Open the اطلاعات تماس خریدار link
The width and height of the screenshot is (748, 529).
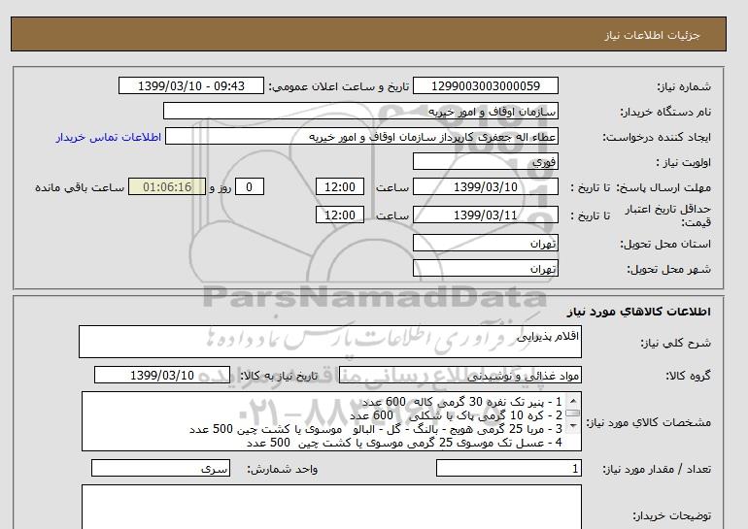pos(109,137)
